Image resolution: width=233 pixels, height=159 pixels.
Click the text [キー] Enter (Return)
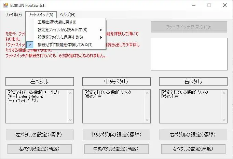point(25,96)
